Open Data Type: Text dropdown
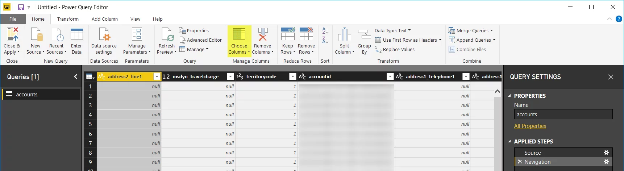 point(393,30)
